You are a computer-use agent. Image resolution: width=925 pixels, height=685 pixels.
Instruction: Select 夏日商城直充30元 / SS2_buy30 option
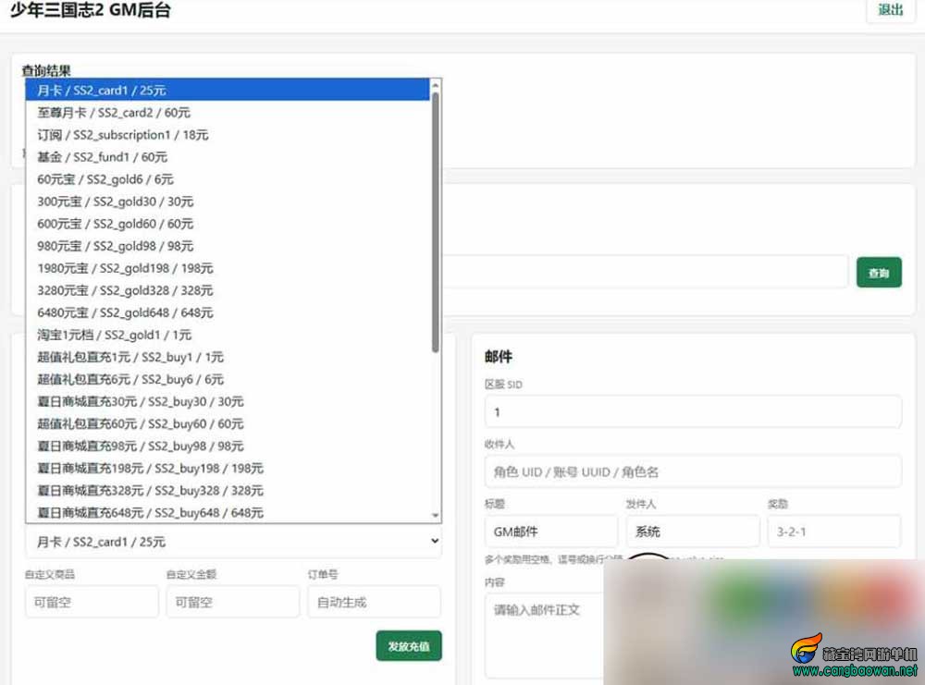[228, 402]
